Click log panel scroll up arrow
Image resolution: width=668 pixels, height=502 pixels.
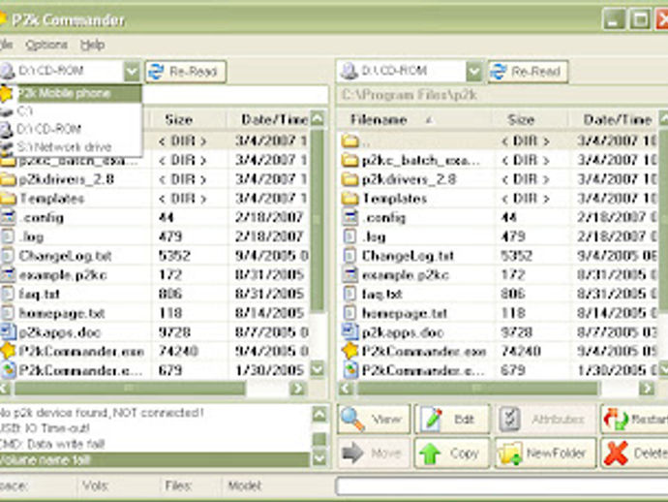tap(319, 414)
